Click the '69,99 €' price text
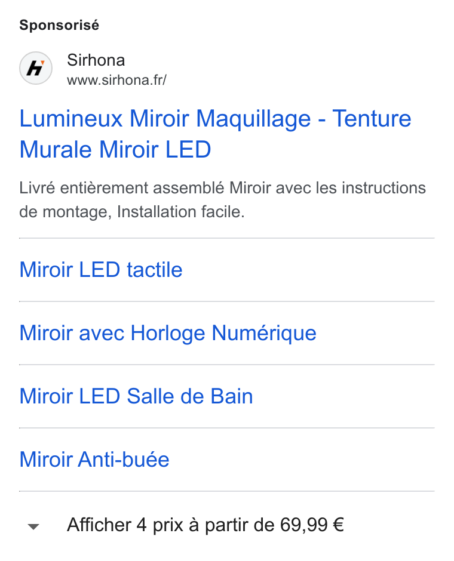 (312, 525)
